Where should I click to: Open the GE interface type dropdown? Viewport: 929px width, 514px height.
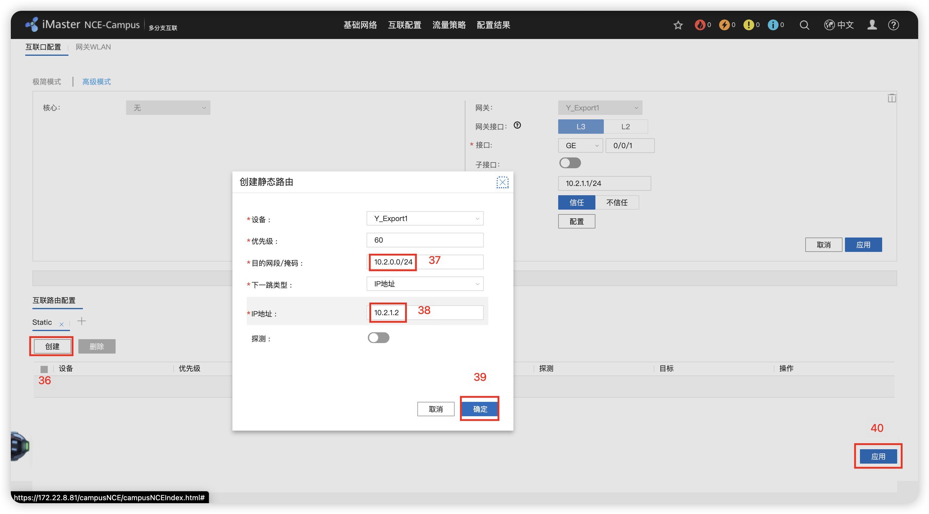(x=580, y=145)
